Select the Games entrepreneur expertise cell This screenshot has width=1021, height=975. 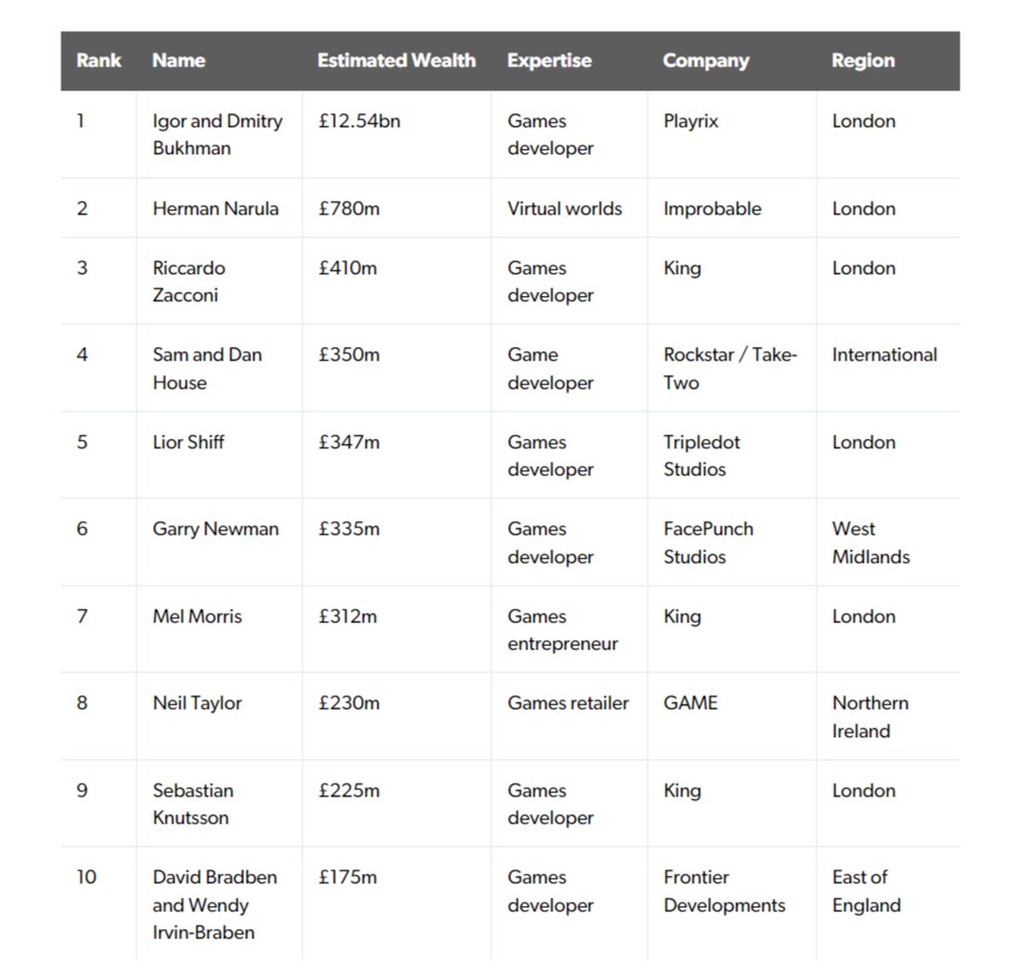click(x=562, y=630)
